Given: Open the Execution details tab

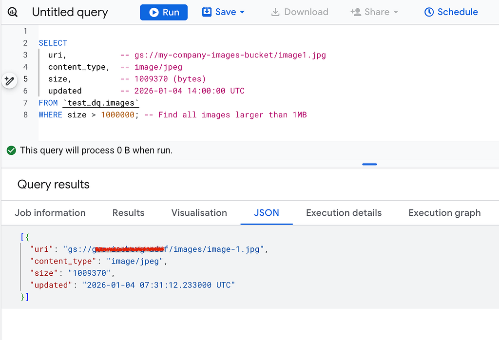Looking at the screenshot, I should (x=344, y=213).
